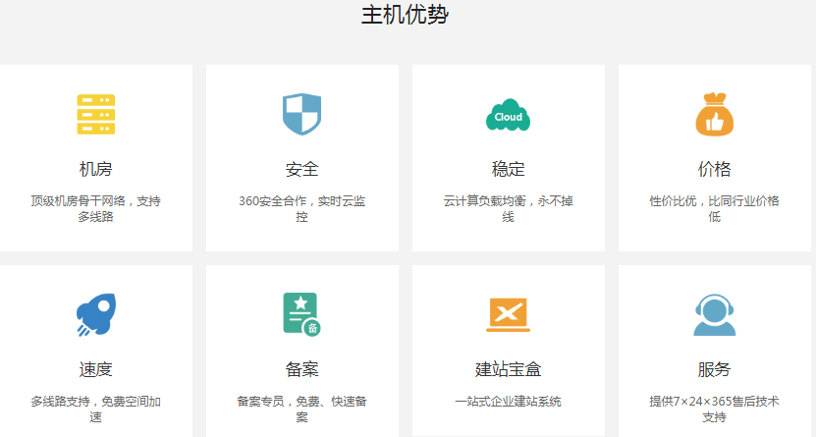The width and height of the screenshot is (816, 437).
Task: Select the 价格 card title
Action: 715,169
